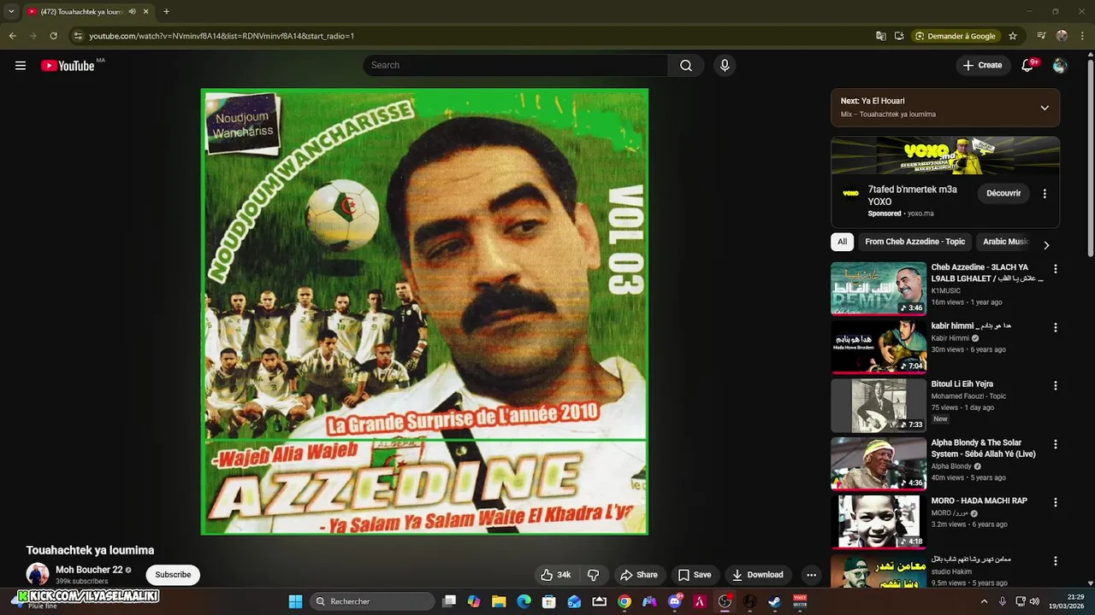Go back to the previous page
The width and height of the screenshot is (1095, 615).
pos(12,36)
